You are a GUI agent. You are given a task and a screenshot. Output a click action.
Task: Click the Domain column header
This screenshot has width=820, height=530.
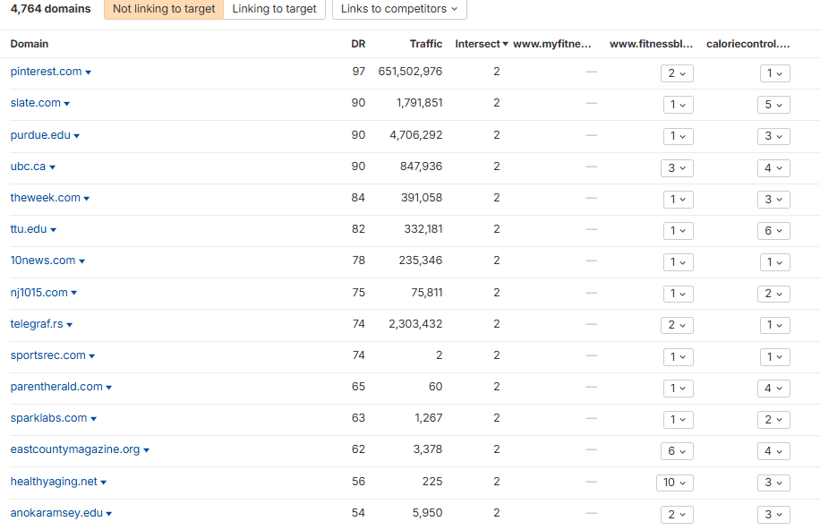[30, 44]
